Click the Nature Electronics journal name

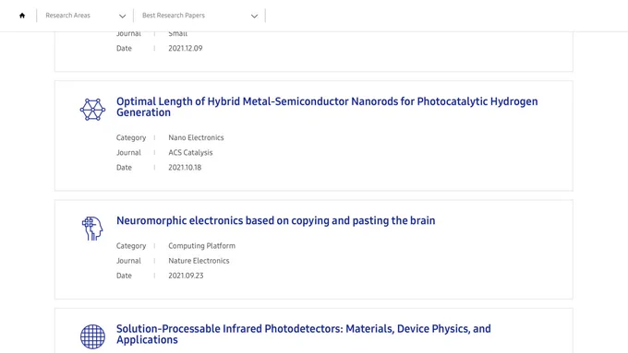[199, 261]
